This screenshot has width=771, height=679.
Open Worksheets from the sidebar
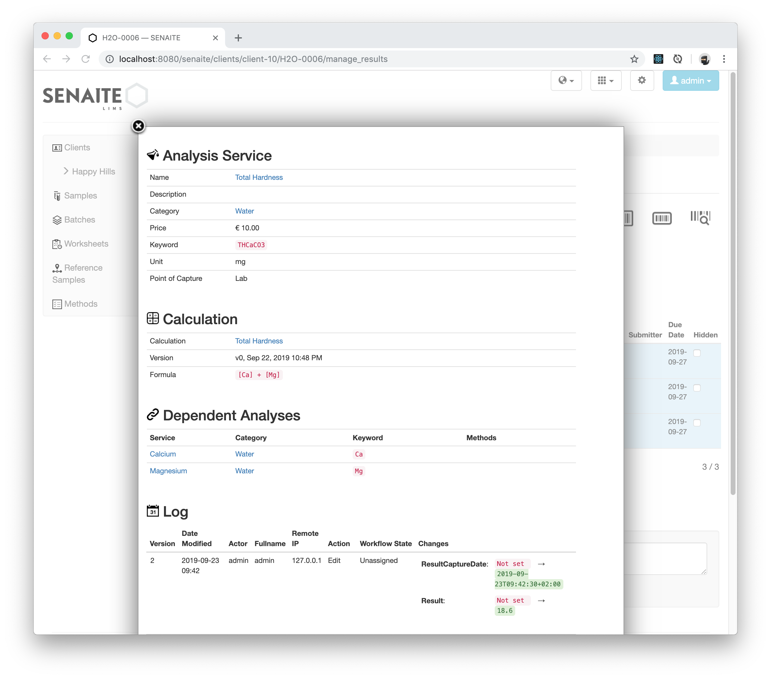point(86,244)
